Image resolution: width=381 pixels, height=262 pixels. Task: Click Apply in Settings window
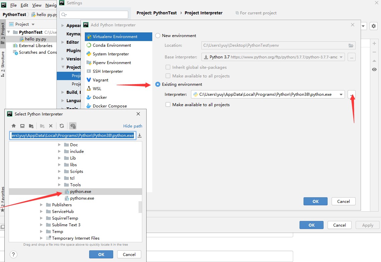tap(368, 225)
